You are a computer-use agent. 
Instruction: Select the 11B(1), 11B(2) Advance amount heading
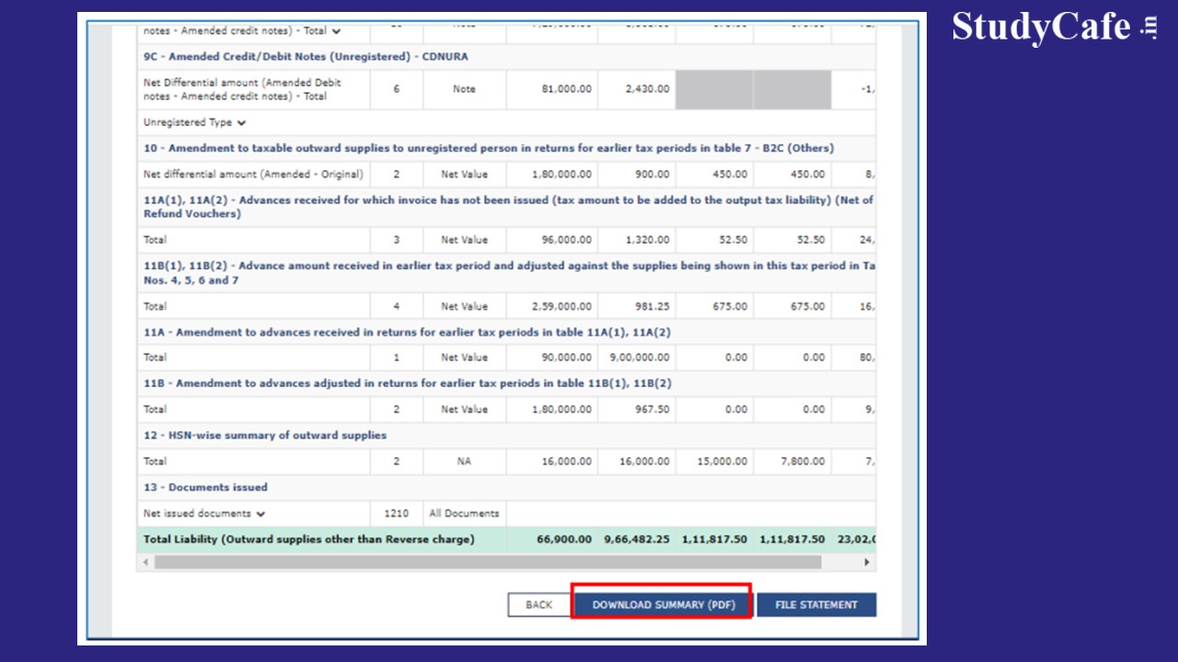click(x=506, y=273)
